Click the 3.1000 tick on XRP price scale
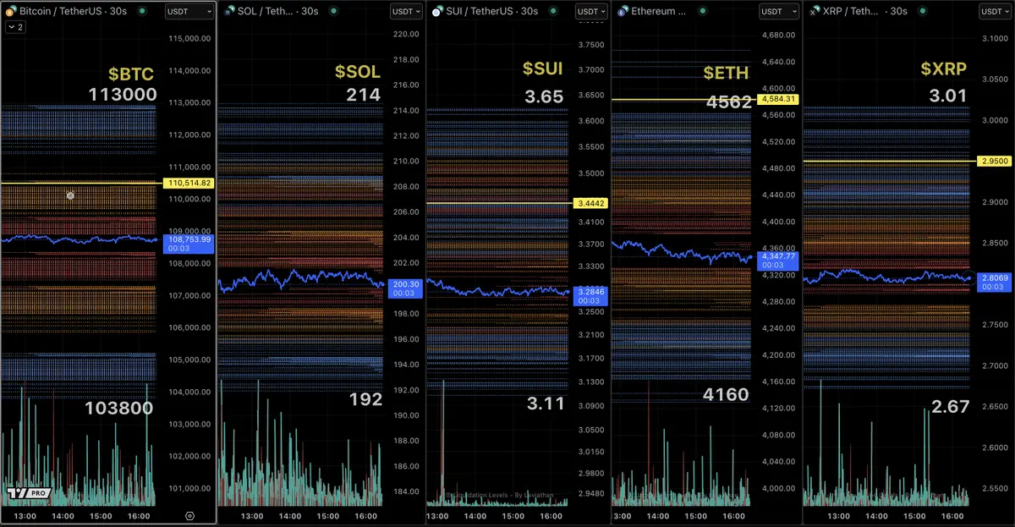This screenshot has height=527, width=1015. click(994, 39)
